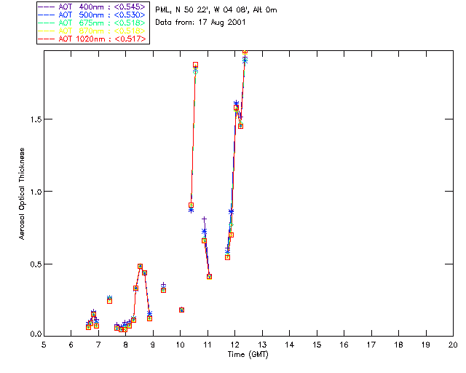Click the isolated data point near 7.4 GMT
The width and height of the screenshot is (466, 373).
coord(109,301)
